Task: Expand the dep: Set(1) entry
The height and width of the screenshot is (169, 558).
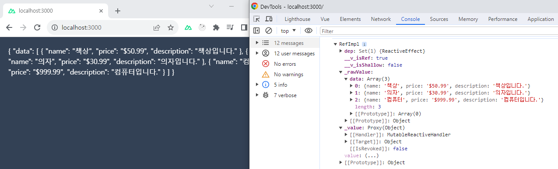Action: pyautogui.click(x=341, y=51)
